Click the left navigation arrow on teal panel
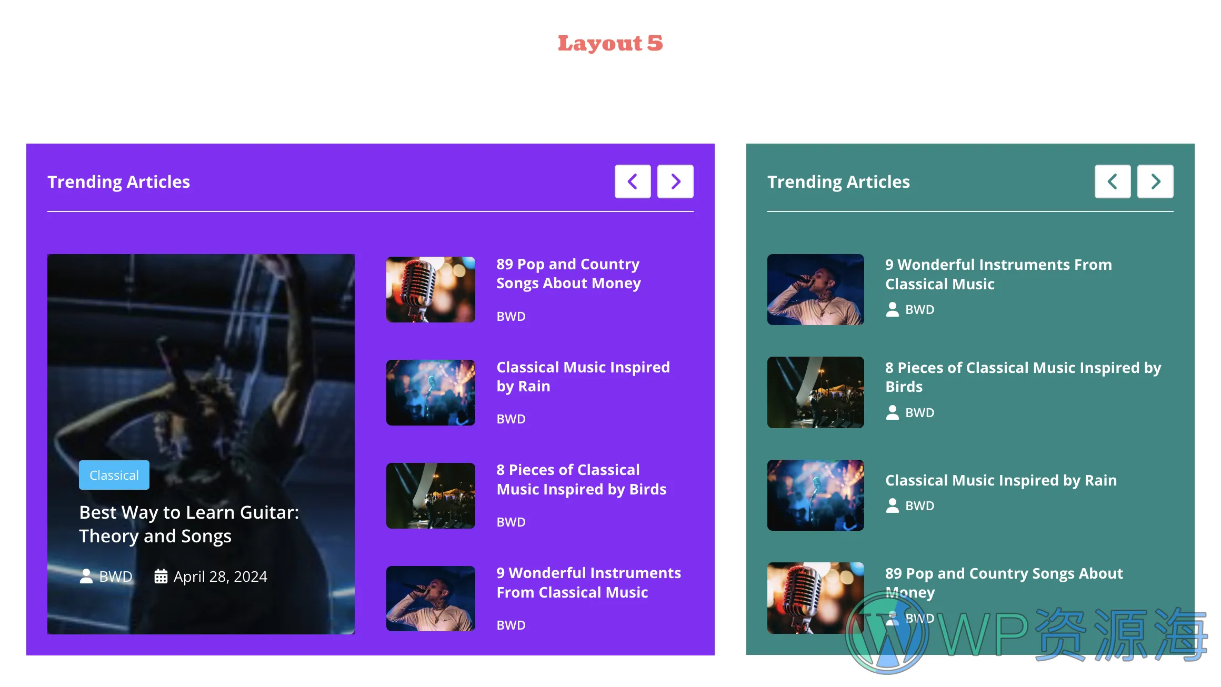 (1113, 181)
